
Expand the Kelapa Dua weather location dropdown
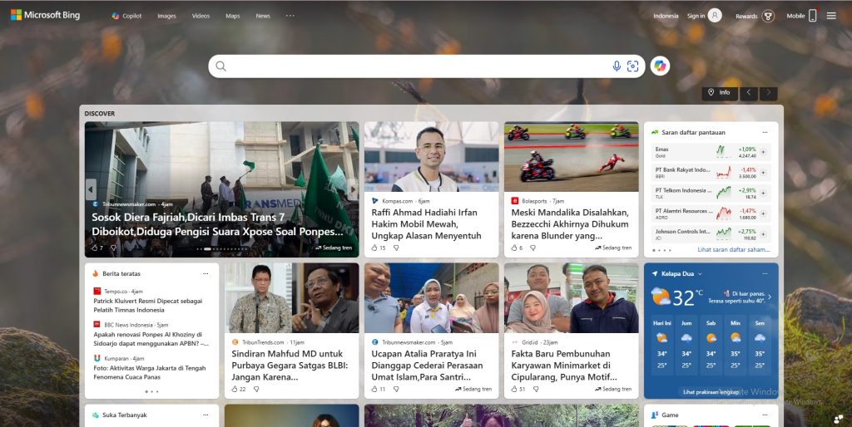pyautogui.click(x=700, y=273)
